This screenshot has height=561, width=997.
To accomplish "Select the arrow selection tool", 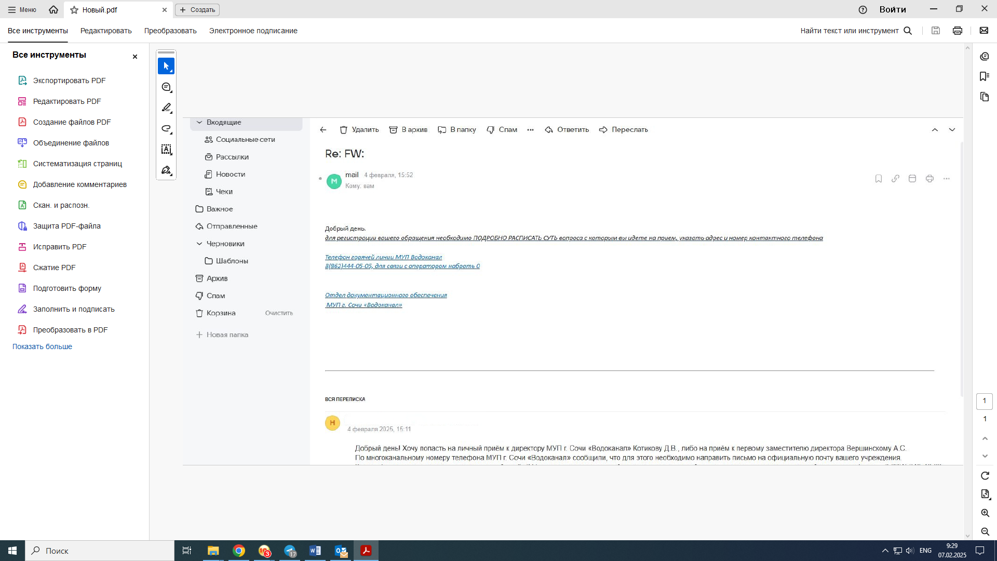I will pos(166,66).
